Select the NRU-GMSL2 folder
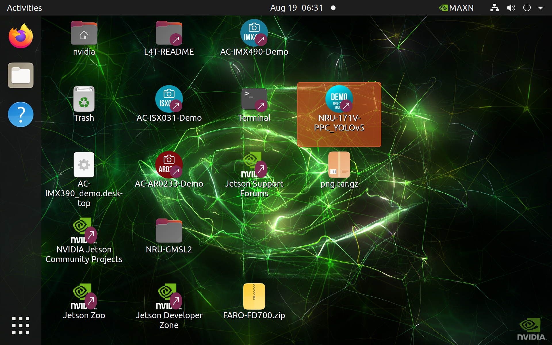552x345 pixels. (x=169, y=231)
